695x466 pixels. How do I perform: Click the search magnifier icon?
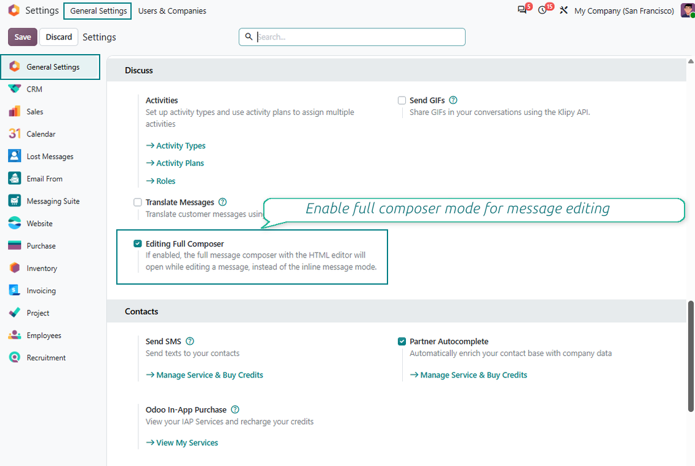248,36
